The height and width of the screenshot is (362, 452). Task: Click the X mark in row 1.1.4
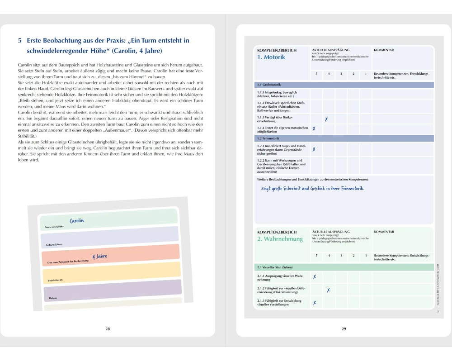314,129
